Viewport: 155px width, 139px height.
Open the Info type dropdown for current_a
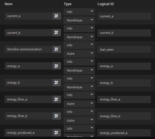(79, 12)
